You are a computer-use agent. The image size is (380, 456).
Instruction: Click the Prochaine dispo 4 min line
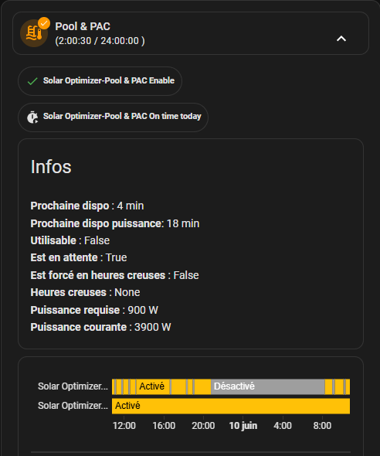(x=87, y=206)
